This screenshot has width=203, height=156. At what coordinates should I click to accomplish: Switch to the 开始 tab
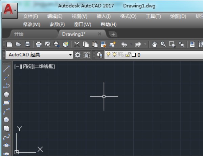(x=19, y=34)
